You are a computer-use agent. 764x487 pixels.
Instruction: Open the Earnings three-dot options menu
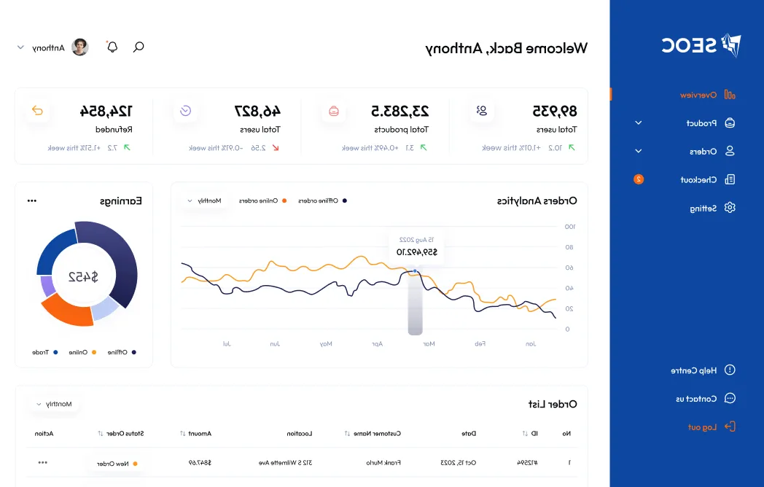[32, 200]
